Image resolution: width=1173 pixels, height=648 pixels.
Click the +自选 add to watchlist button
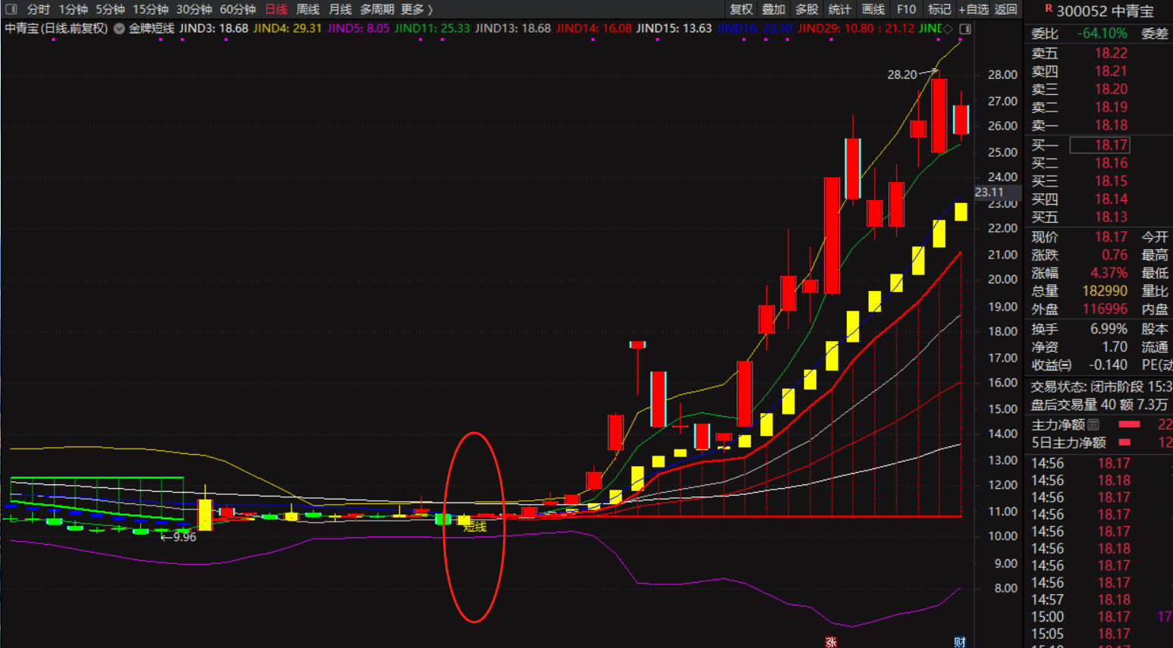(973, 9)
